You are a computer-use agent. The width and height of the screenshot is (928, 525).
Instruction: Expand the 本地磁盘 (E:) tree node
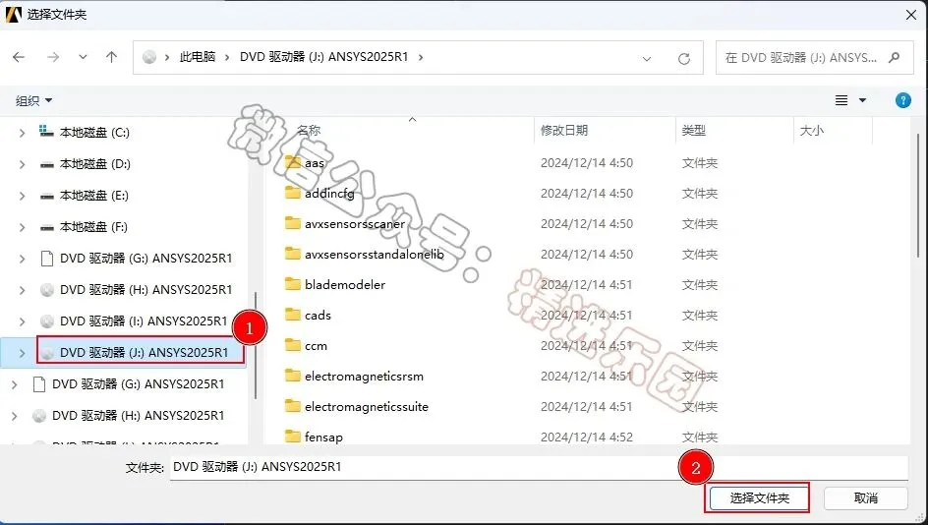pyautogui.click(x=22, y=196)
